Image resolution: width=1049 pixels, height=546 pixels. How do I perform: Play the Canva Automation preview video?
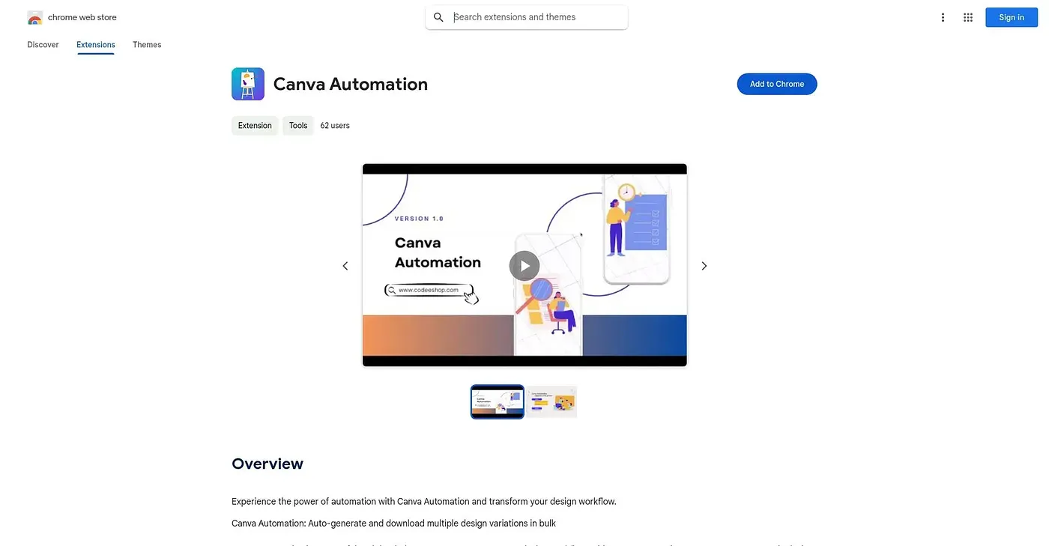(x=524, y=265)
